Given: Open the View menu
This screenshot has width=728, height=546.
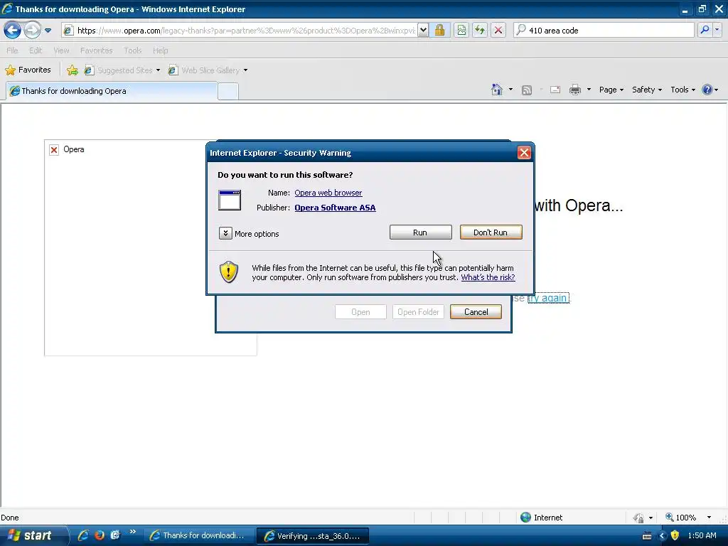Looking at the screenshot, I should 61,50.
